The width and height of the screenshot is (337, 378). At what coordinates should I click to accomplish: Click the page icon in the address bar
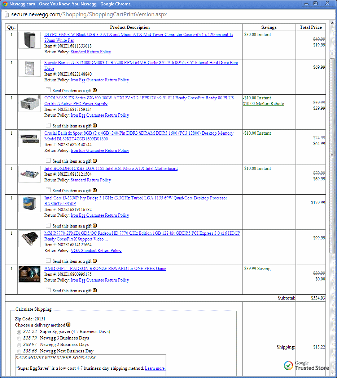coord(6,14)
